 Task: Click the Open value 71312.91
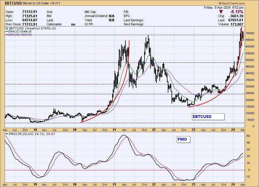point(30,12)
